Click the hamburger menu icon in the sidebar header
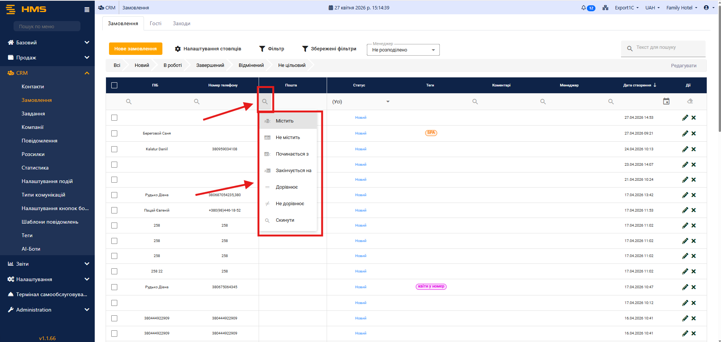 tap(87, 10)
